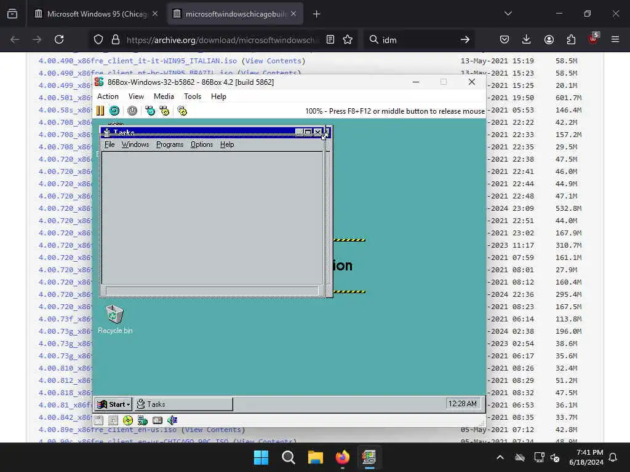The width and height of the screenshot is (630, 472).
Task: Click the 601.7M file size
Action: (568, 98)
